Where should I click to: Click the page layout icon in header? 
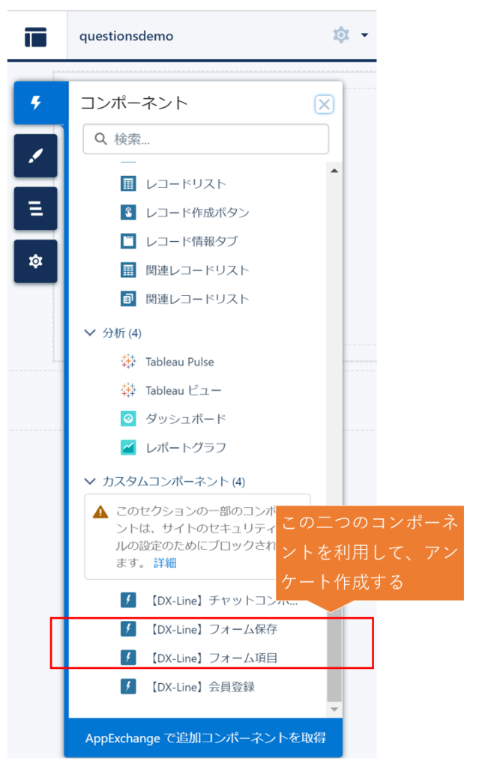click(x=35, y=36)
